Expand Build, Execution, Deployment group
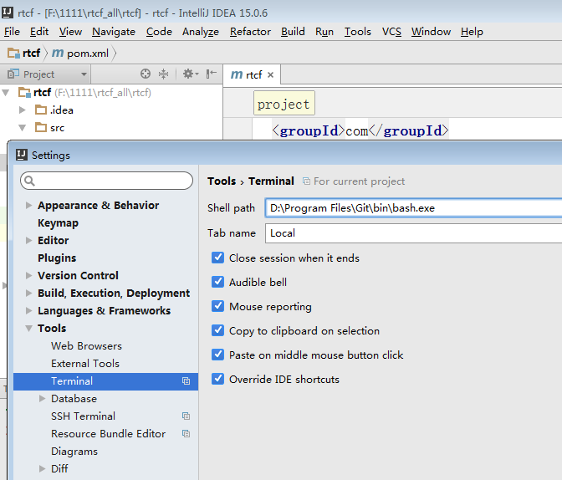 point(28,293)
